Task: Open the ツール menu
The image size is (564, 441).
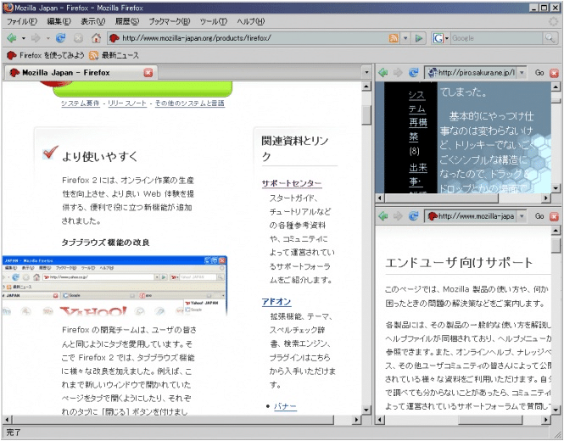Action: [212, 20]
